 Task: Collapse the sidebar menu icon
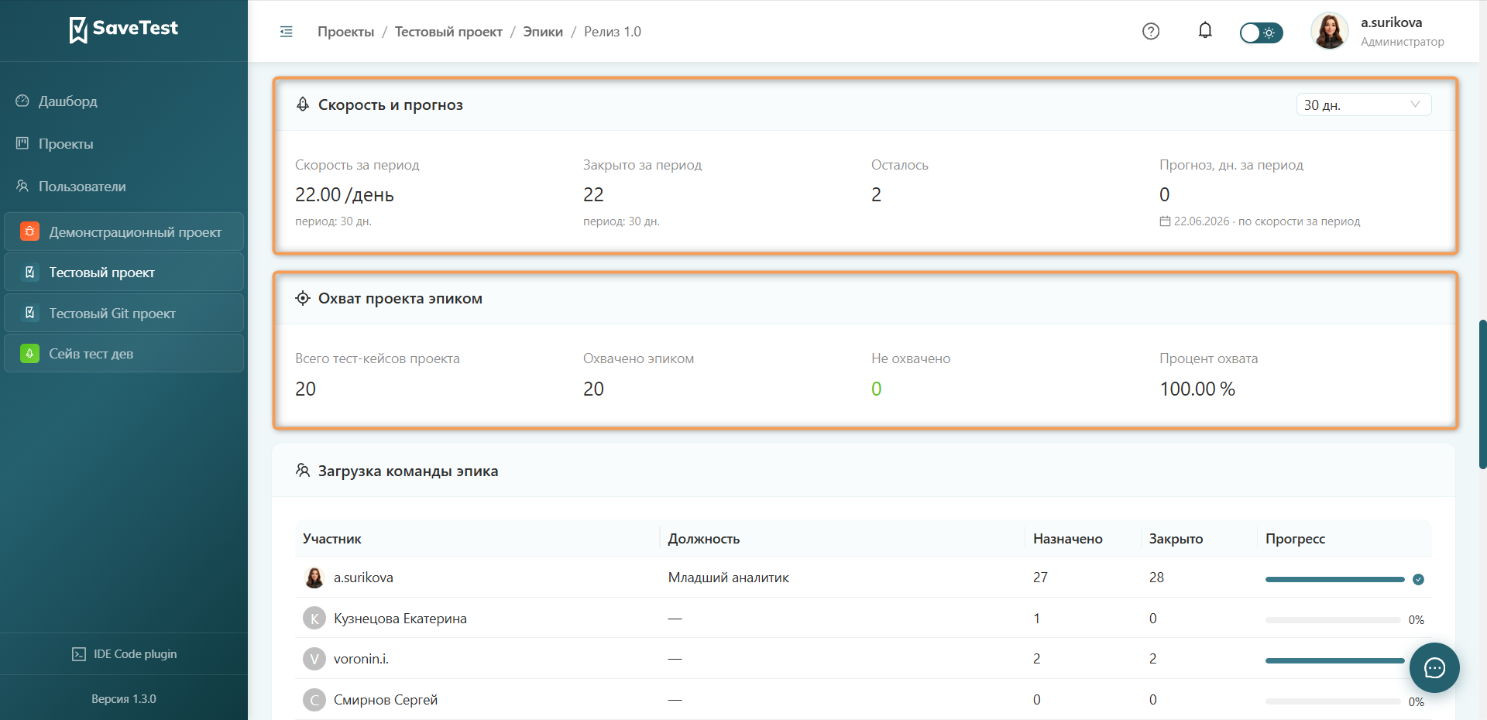click(287, 32)
